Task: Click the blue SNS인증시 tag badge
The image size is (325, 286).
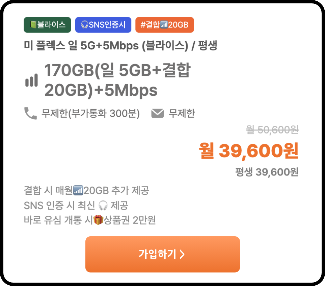Action: pyautogui.click(x=103, y=25)
